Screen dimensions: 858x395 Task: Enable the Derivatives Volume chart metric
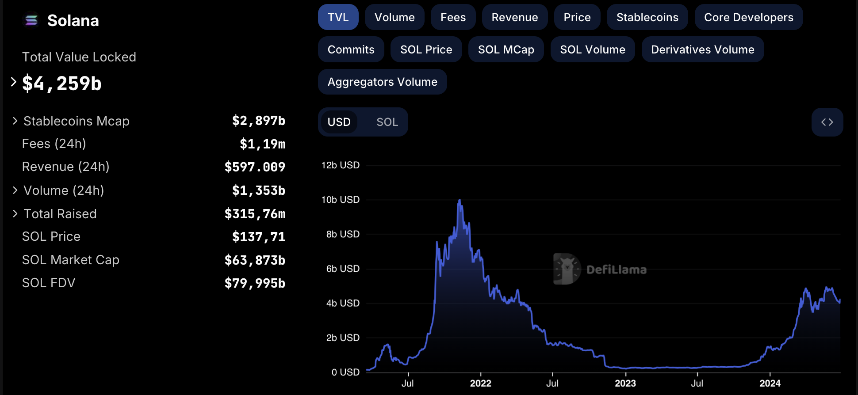coord(702,49)
